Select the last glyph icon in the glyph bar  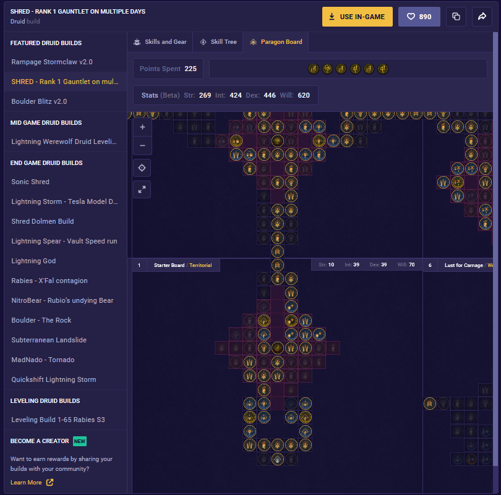coord(383,69)
